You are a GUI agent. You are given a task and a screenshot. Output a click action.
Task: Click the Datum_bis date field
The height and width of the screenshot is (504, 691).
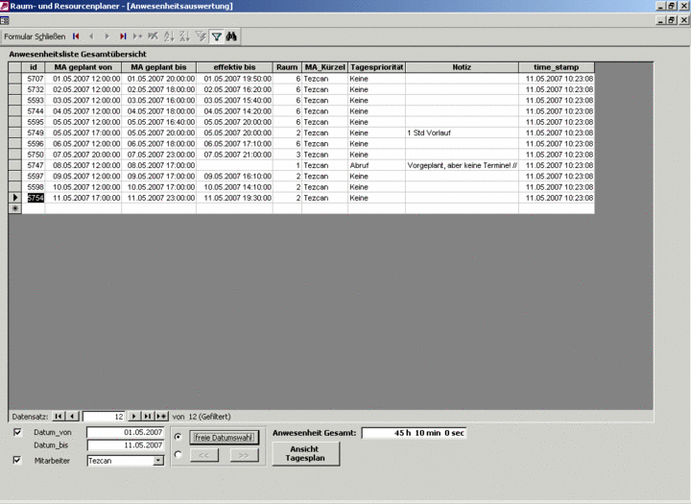[126, 445]
